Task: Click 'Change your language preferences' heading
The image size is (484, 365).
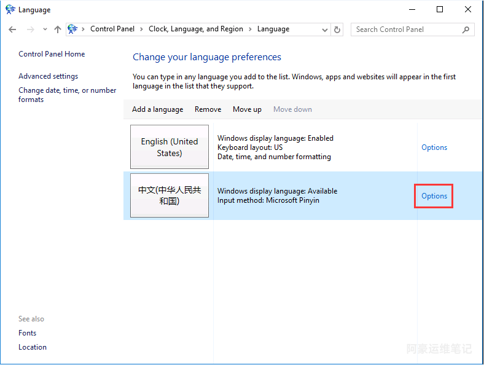Action: 207,57
